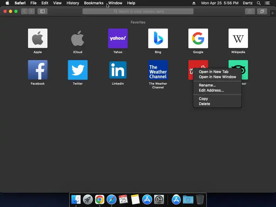The image size is (276, 207).
Task: Open the Bing favorite tile
Action: click(158, 38)
